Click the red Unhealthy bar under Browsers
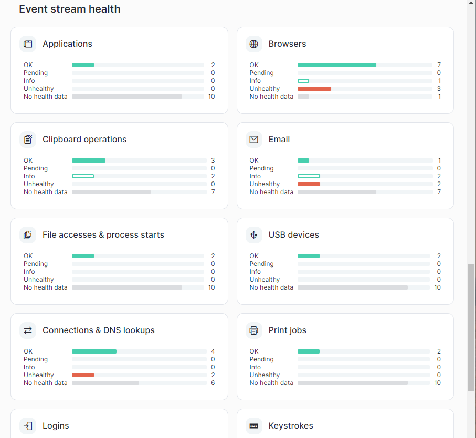Screen dimensions: 476x438 point(314,89)
